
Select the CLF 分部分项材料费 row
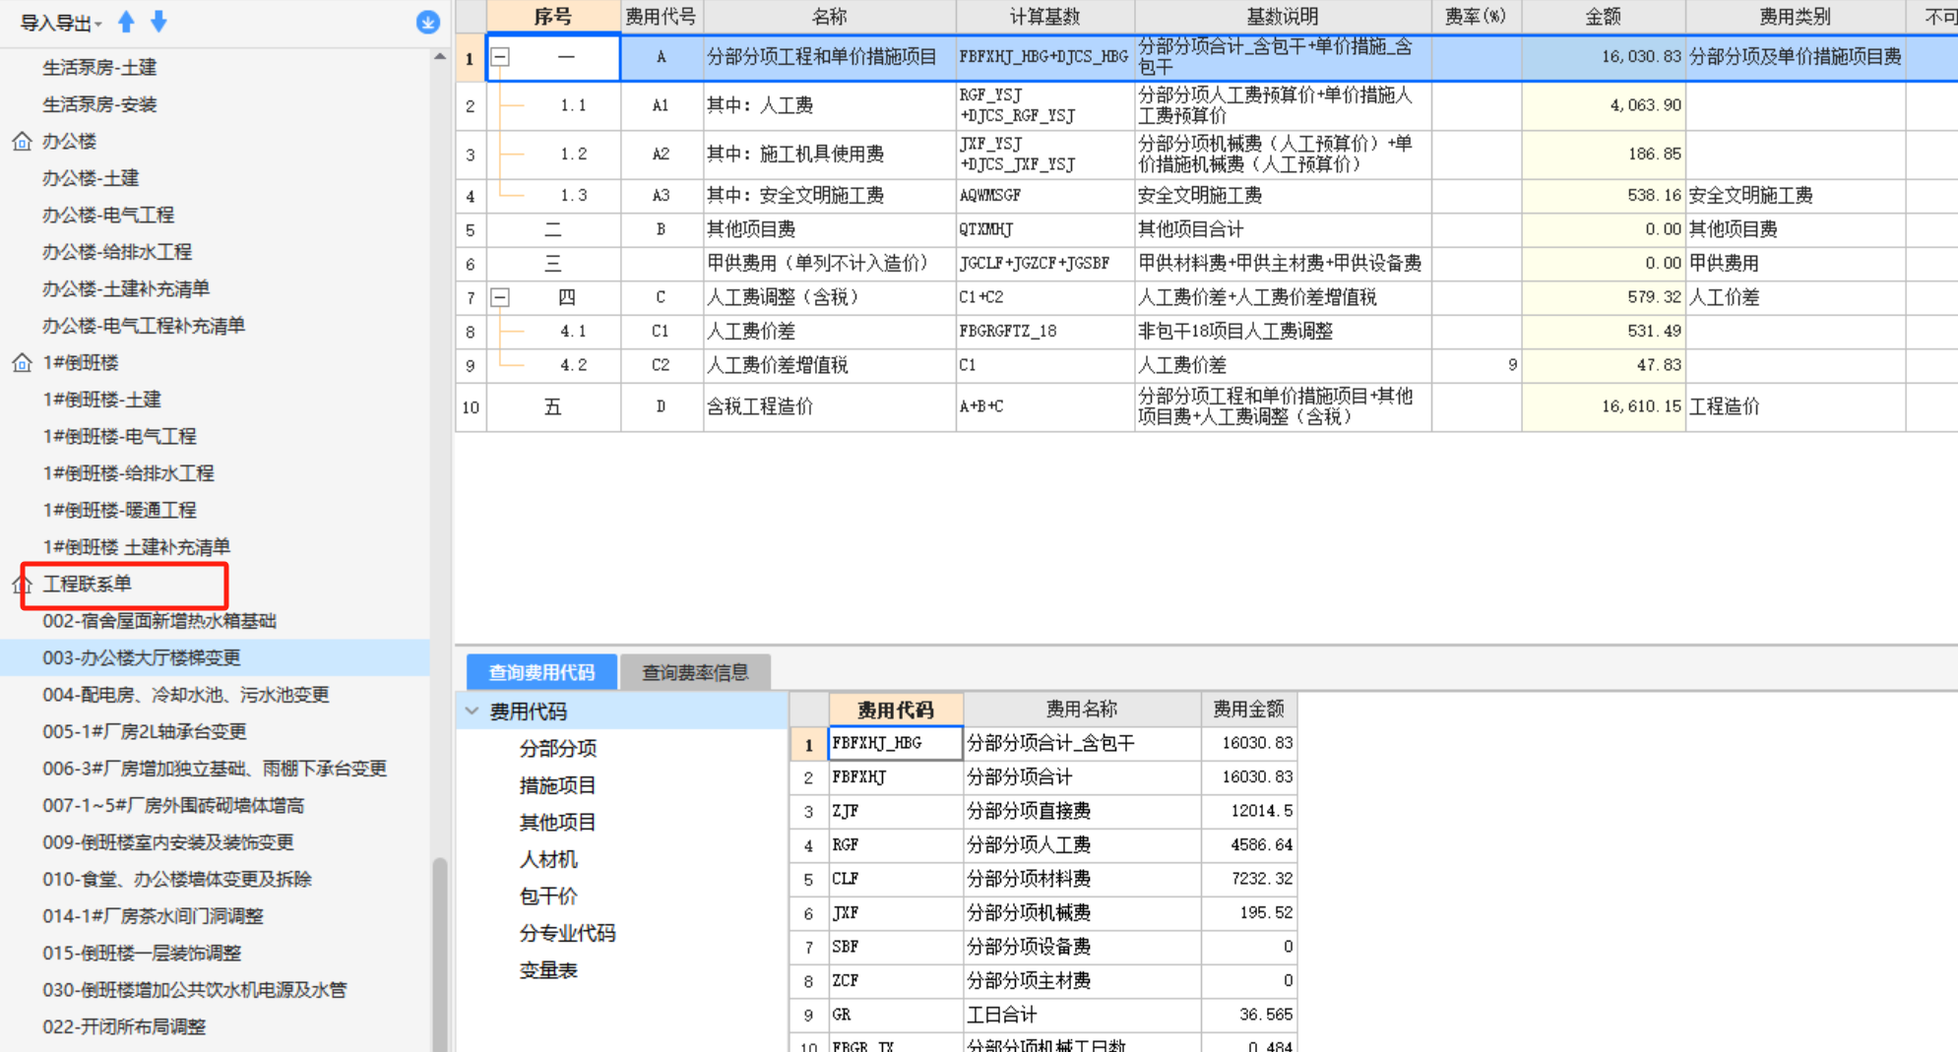[x=1042, y=879]
